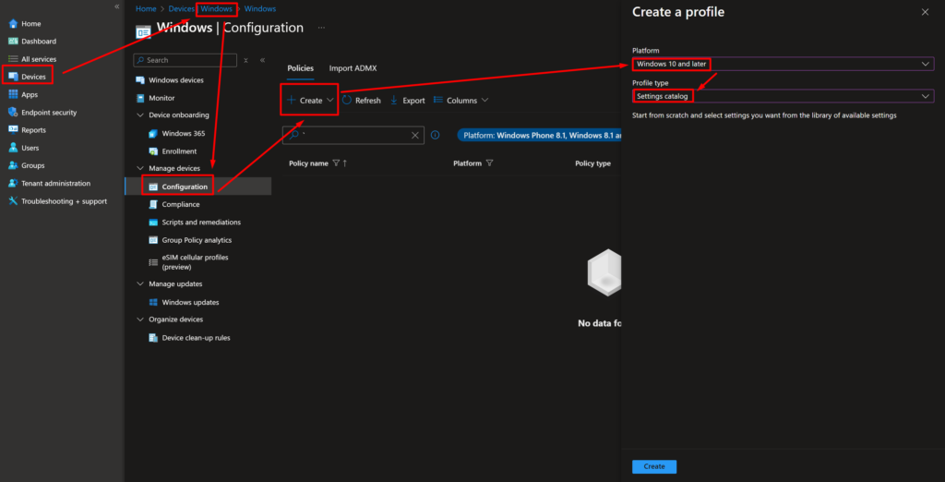Collapse the main navigation with double-chevron
The width and height of the screenshot is (945, 482).
[x=117, y=6]
